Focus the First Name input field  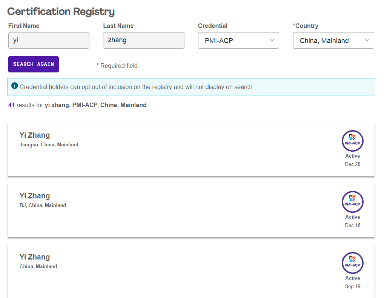[x=49, y=40]
